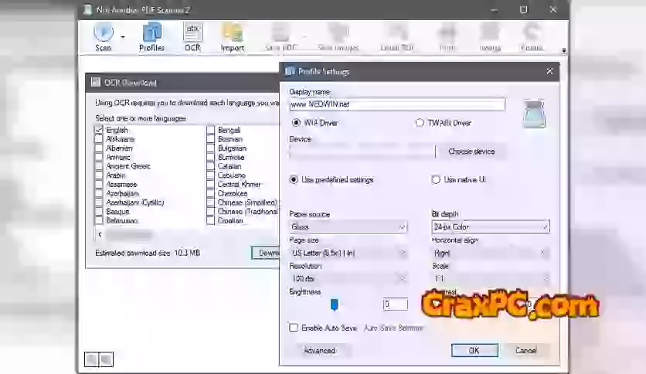Select the TWAIN Driver radio button
Viewport: 646px width, 374px height.
pyautogui.click(x=420, y=123)
